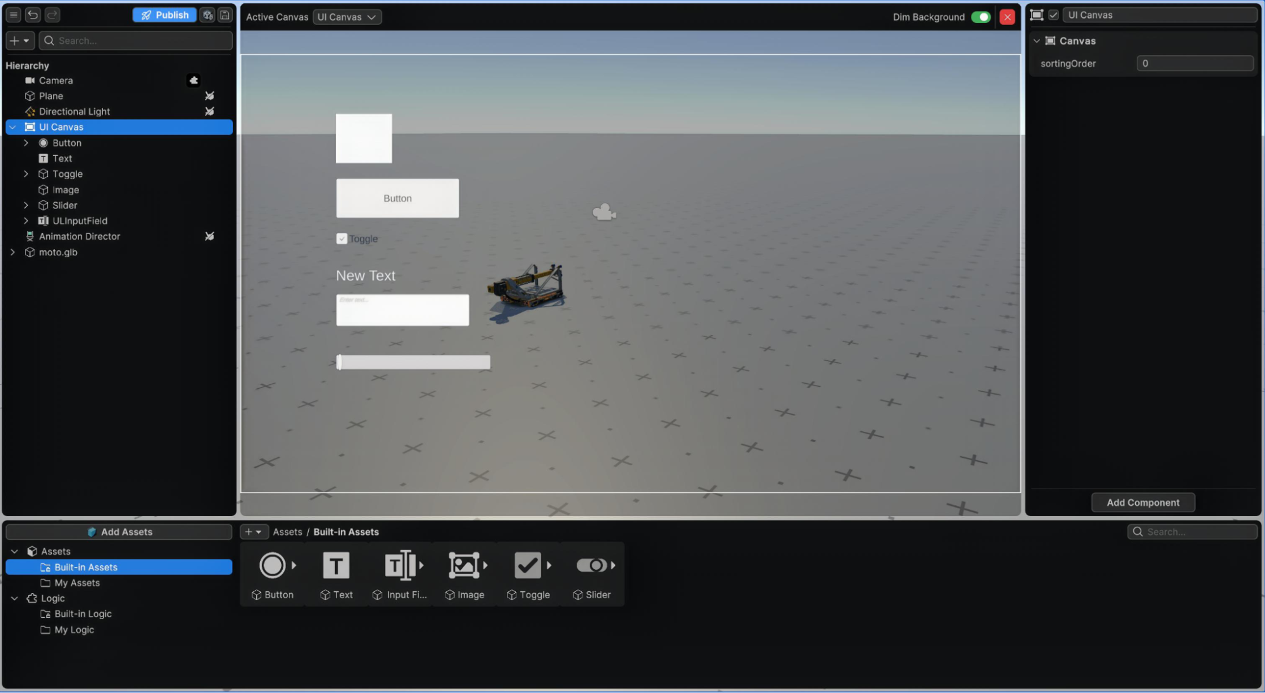The height and width of the screenshot is (693, 1265).
Task: Click the moto.glb cube icon
Action: [30, 252]
